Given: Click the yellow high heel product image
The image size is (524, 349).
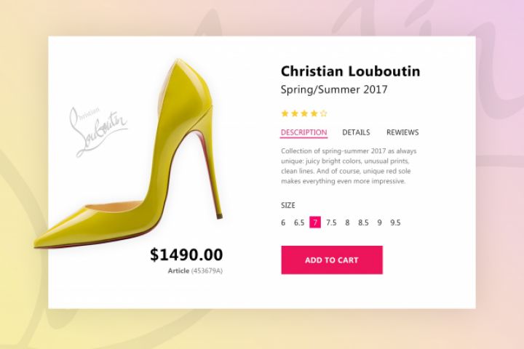Looking at the screenshot, I should coord(146,167).
